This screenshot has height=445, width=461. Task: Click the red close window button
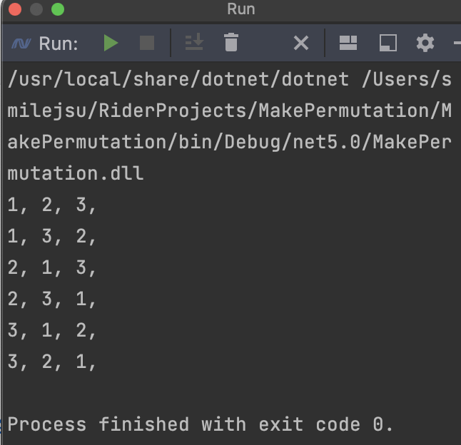click(15, 9)
